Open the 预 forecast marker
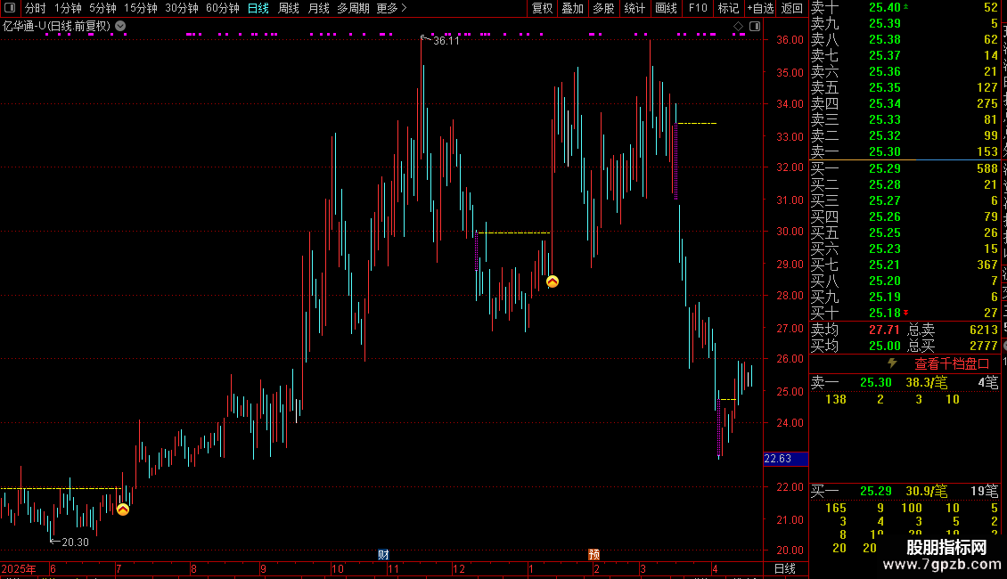Viewport: 1007px width, 579px height. click(x=594, y=555)
